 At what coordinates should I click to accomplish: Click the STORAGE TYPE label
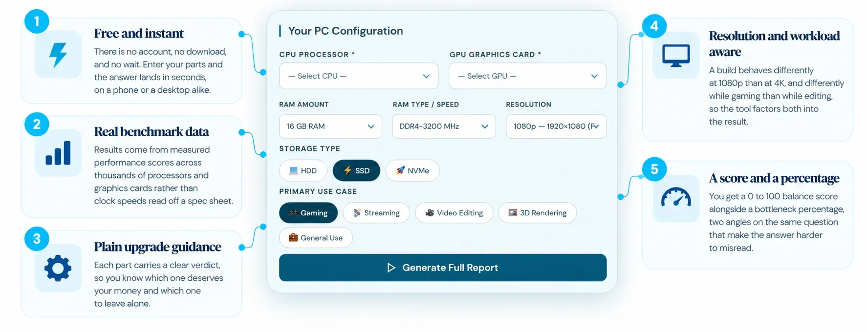309,148
